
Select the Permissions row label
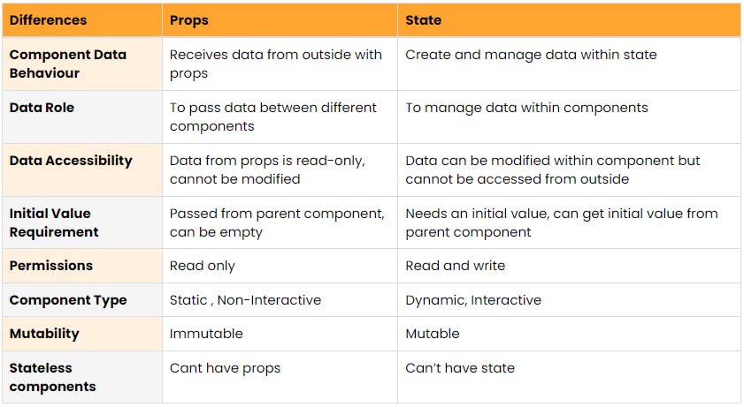tap(50, 266)
